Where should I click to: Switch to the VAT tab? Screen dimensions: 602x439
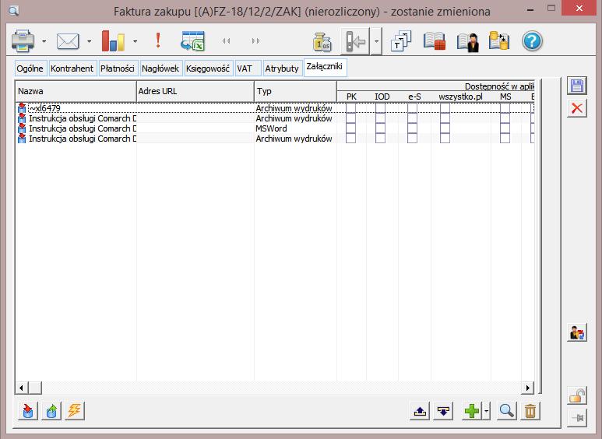tap(248, 68)
